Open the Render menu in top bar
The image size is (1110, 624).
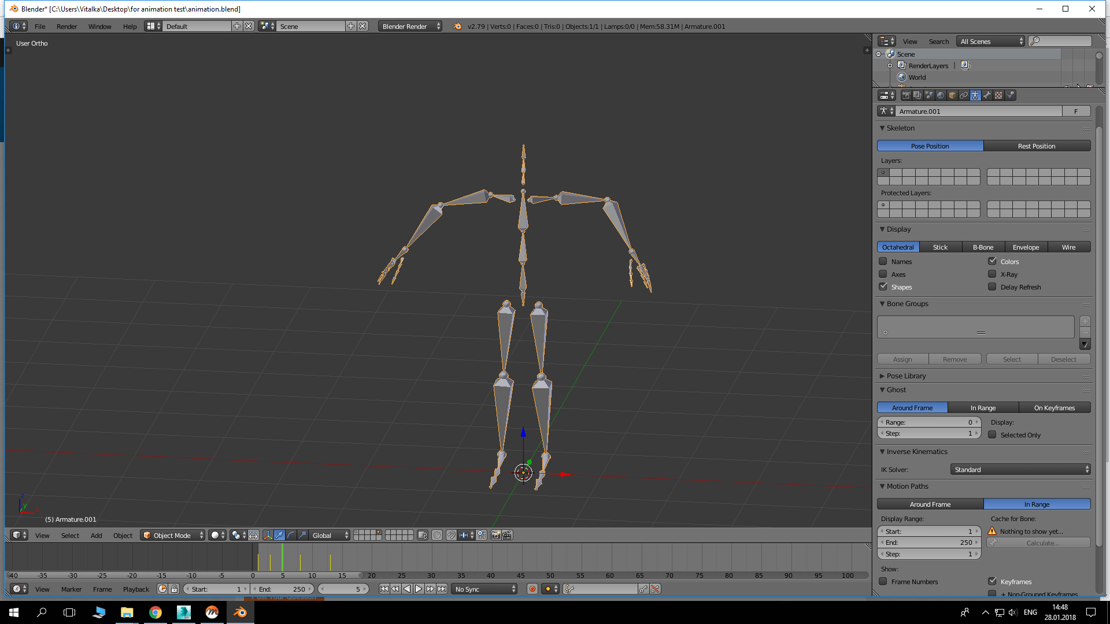66,26
